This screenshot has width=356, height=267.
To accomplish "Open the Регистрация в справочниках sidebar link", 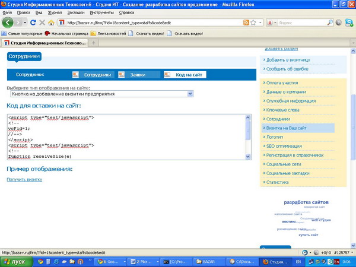I will point(295,155).
